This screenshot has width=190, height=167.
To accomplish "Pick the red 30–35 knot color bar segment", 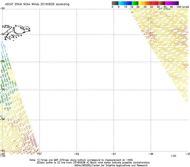I will tap(155, 3).
